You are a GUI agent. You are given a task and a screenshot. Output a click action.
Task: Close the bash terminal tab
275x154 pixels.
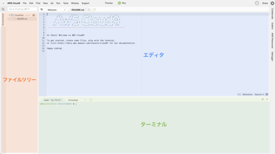[62, 100]
